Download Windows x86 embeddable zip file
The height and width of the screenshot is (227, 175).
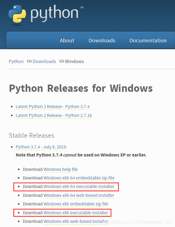(76, 204)
